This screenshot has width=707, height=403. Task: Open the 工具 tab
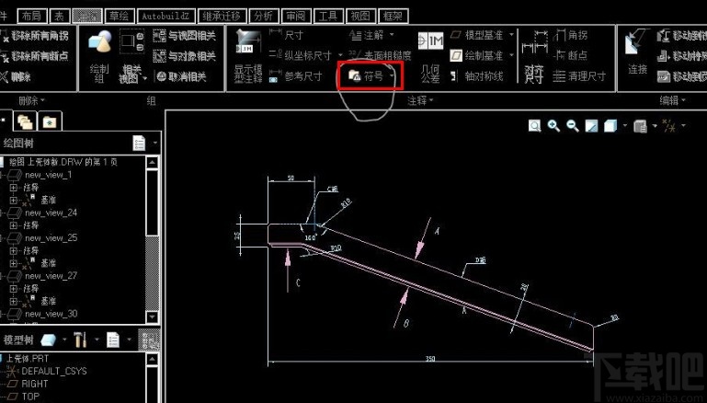coord(328,17)
